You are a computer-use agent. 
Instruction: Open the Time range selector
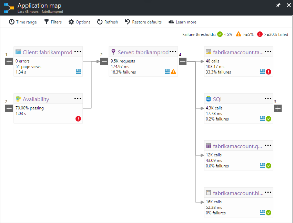click(23, 22)
